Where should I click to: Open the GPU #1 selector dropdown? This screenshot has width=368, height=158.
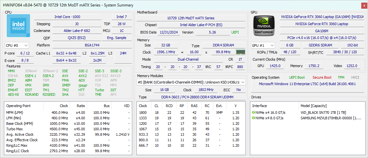(263, 45)
